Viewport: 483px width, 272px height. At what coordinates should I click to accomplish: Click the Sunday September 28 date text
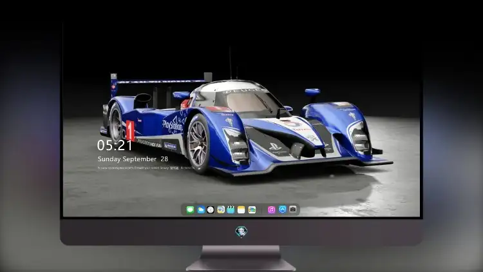tap(133, 159)
